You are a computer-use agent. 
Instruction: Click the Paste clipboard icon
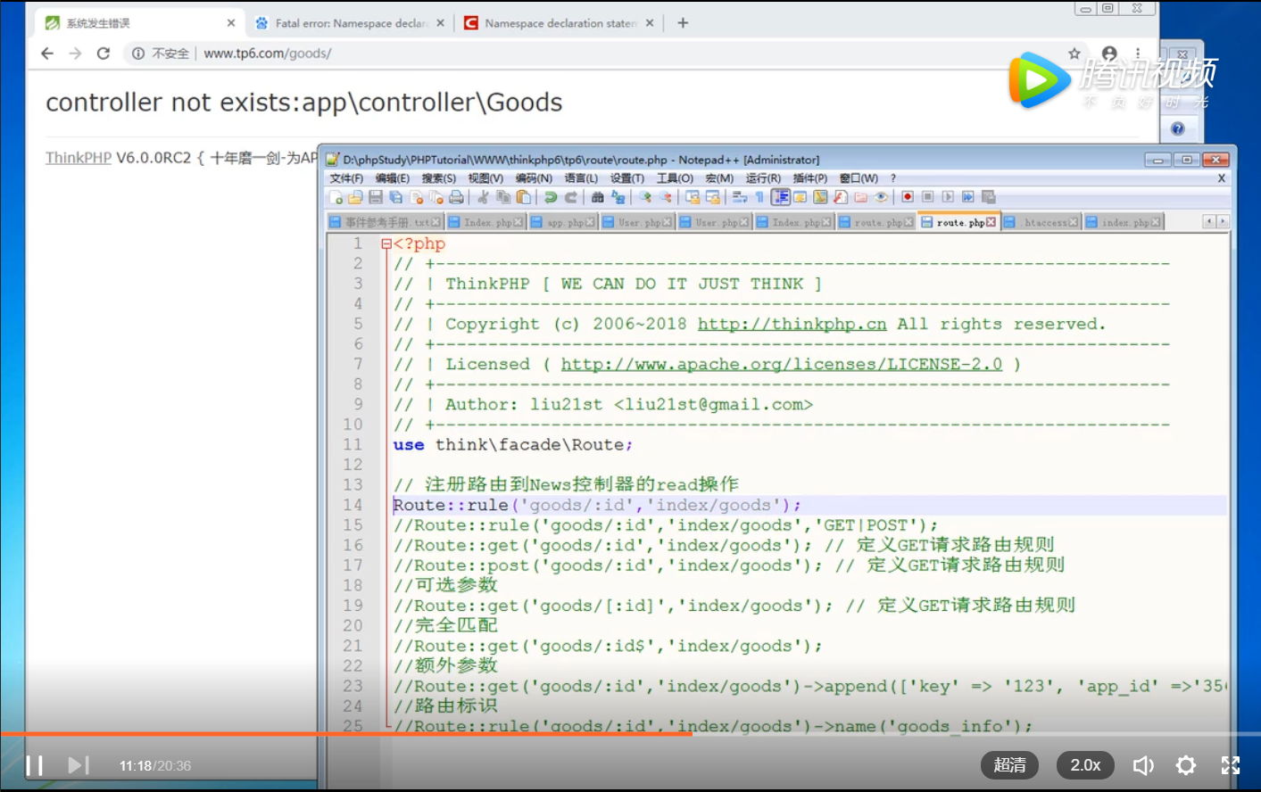[x=524, y=197]
